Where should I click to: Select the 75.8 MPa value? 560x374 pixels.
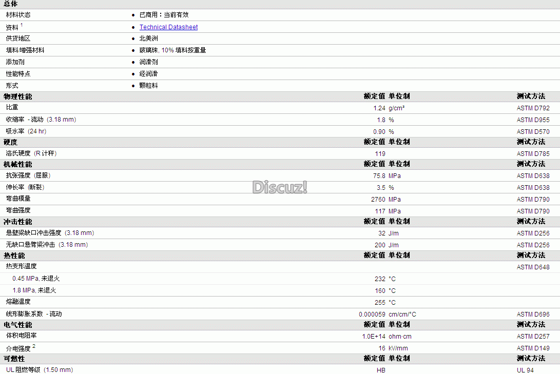click(387, 176)
